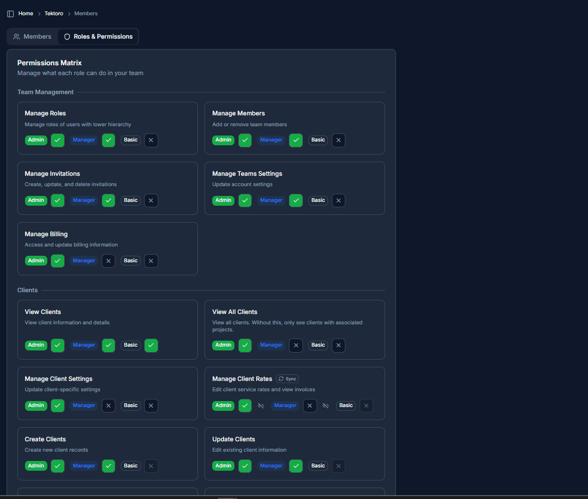The image size is (588, 499).
Task: Enable Manager permission for Manage Billing
Action: pyautogui.click(x=109, y=261)
